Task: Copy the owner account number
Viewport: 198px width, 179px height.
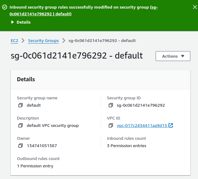Action: (21, 146)
